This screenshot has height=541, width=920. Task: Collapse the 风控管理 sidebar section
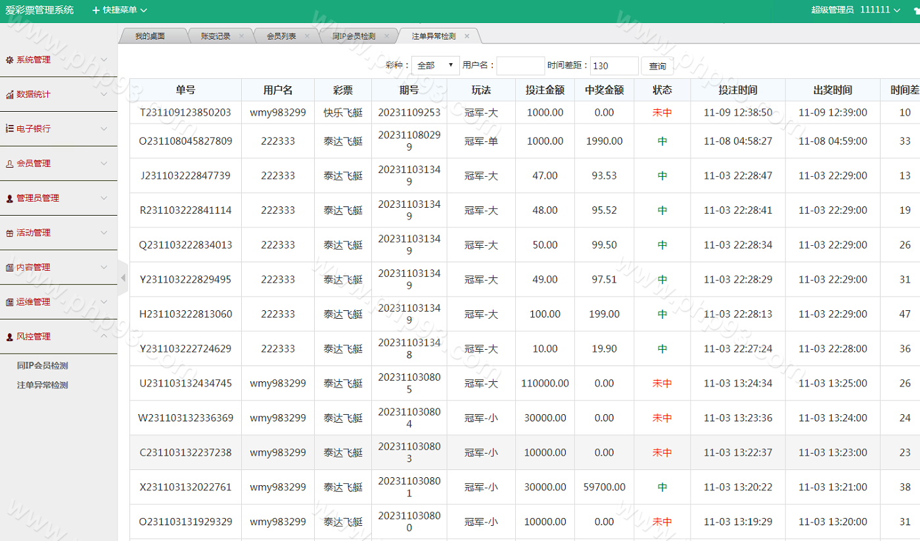click(x=104, y=337)
